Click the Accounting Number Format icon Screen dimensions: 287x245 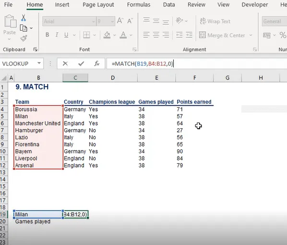coord(266,35)
